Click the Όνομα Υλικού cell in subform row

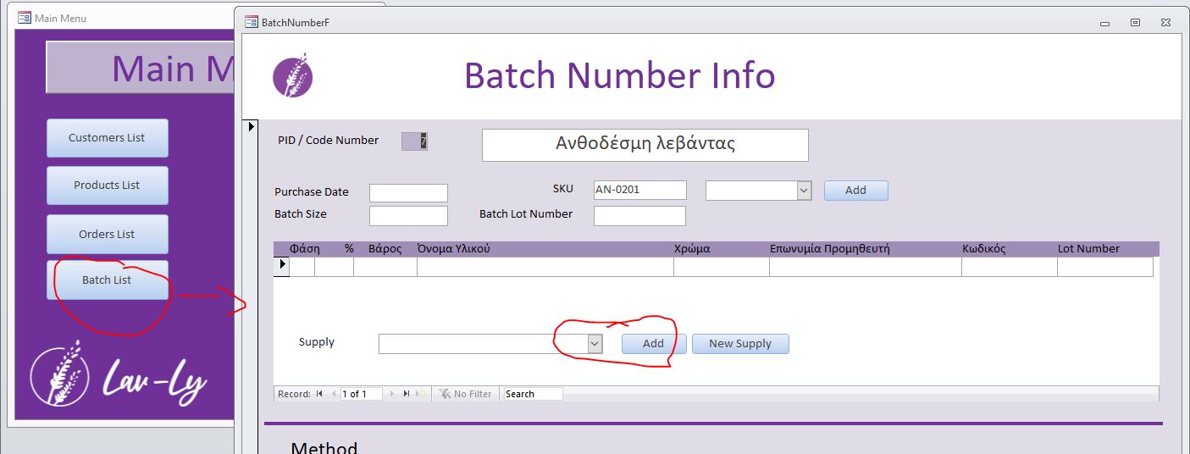coord(545,267)
